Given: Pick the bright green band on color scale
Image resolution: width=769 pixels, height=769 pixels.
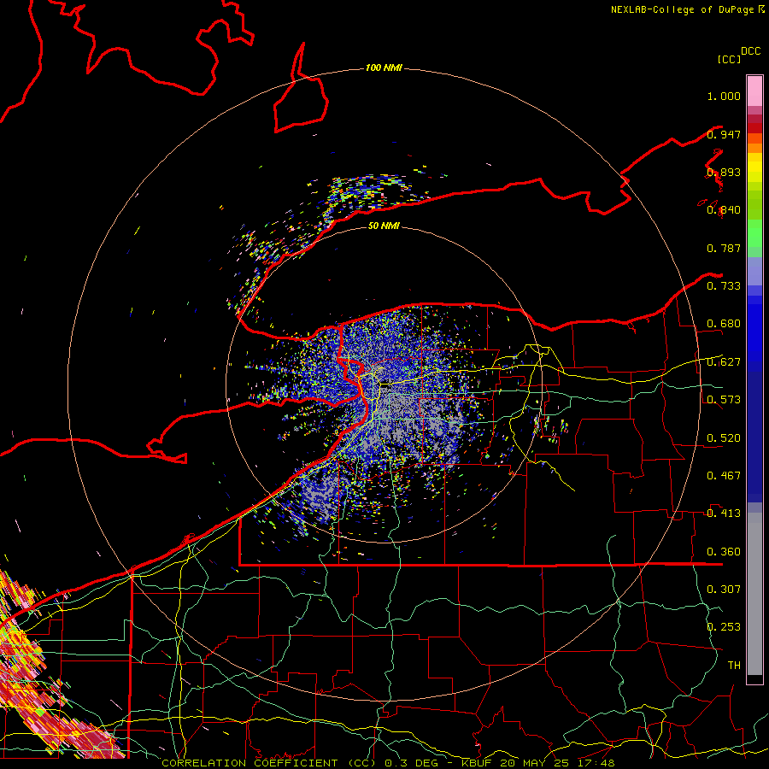Looking at the screenshot, I should 754,233.
